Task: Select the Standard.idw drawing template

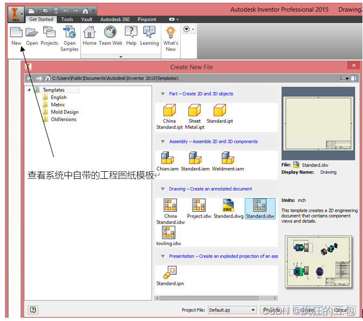Action: (260, 208)
